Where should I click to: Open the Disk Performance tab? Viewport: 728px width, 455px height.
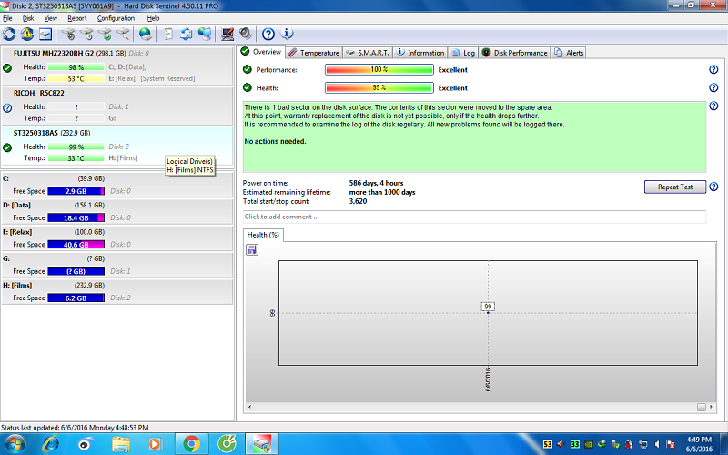(515, 53)
